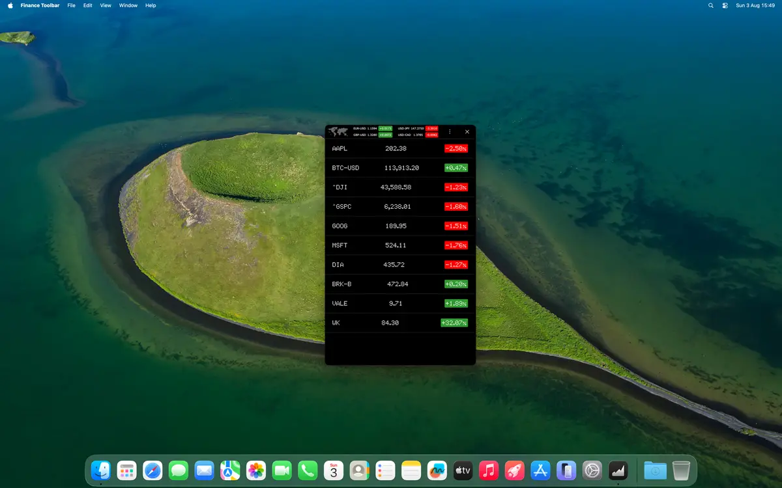The image size is (782, 488).
Task: Open the Apple menu
Action: 10,5
